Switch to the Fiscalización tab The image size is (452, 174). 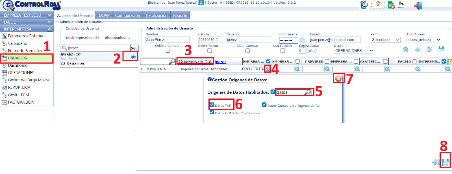coord(157,15)
